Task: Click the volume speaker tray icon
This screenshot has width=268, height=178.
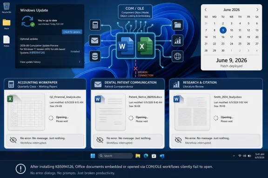Action: click(x=245, y=156)
